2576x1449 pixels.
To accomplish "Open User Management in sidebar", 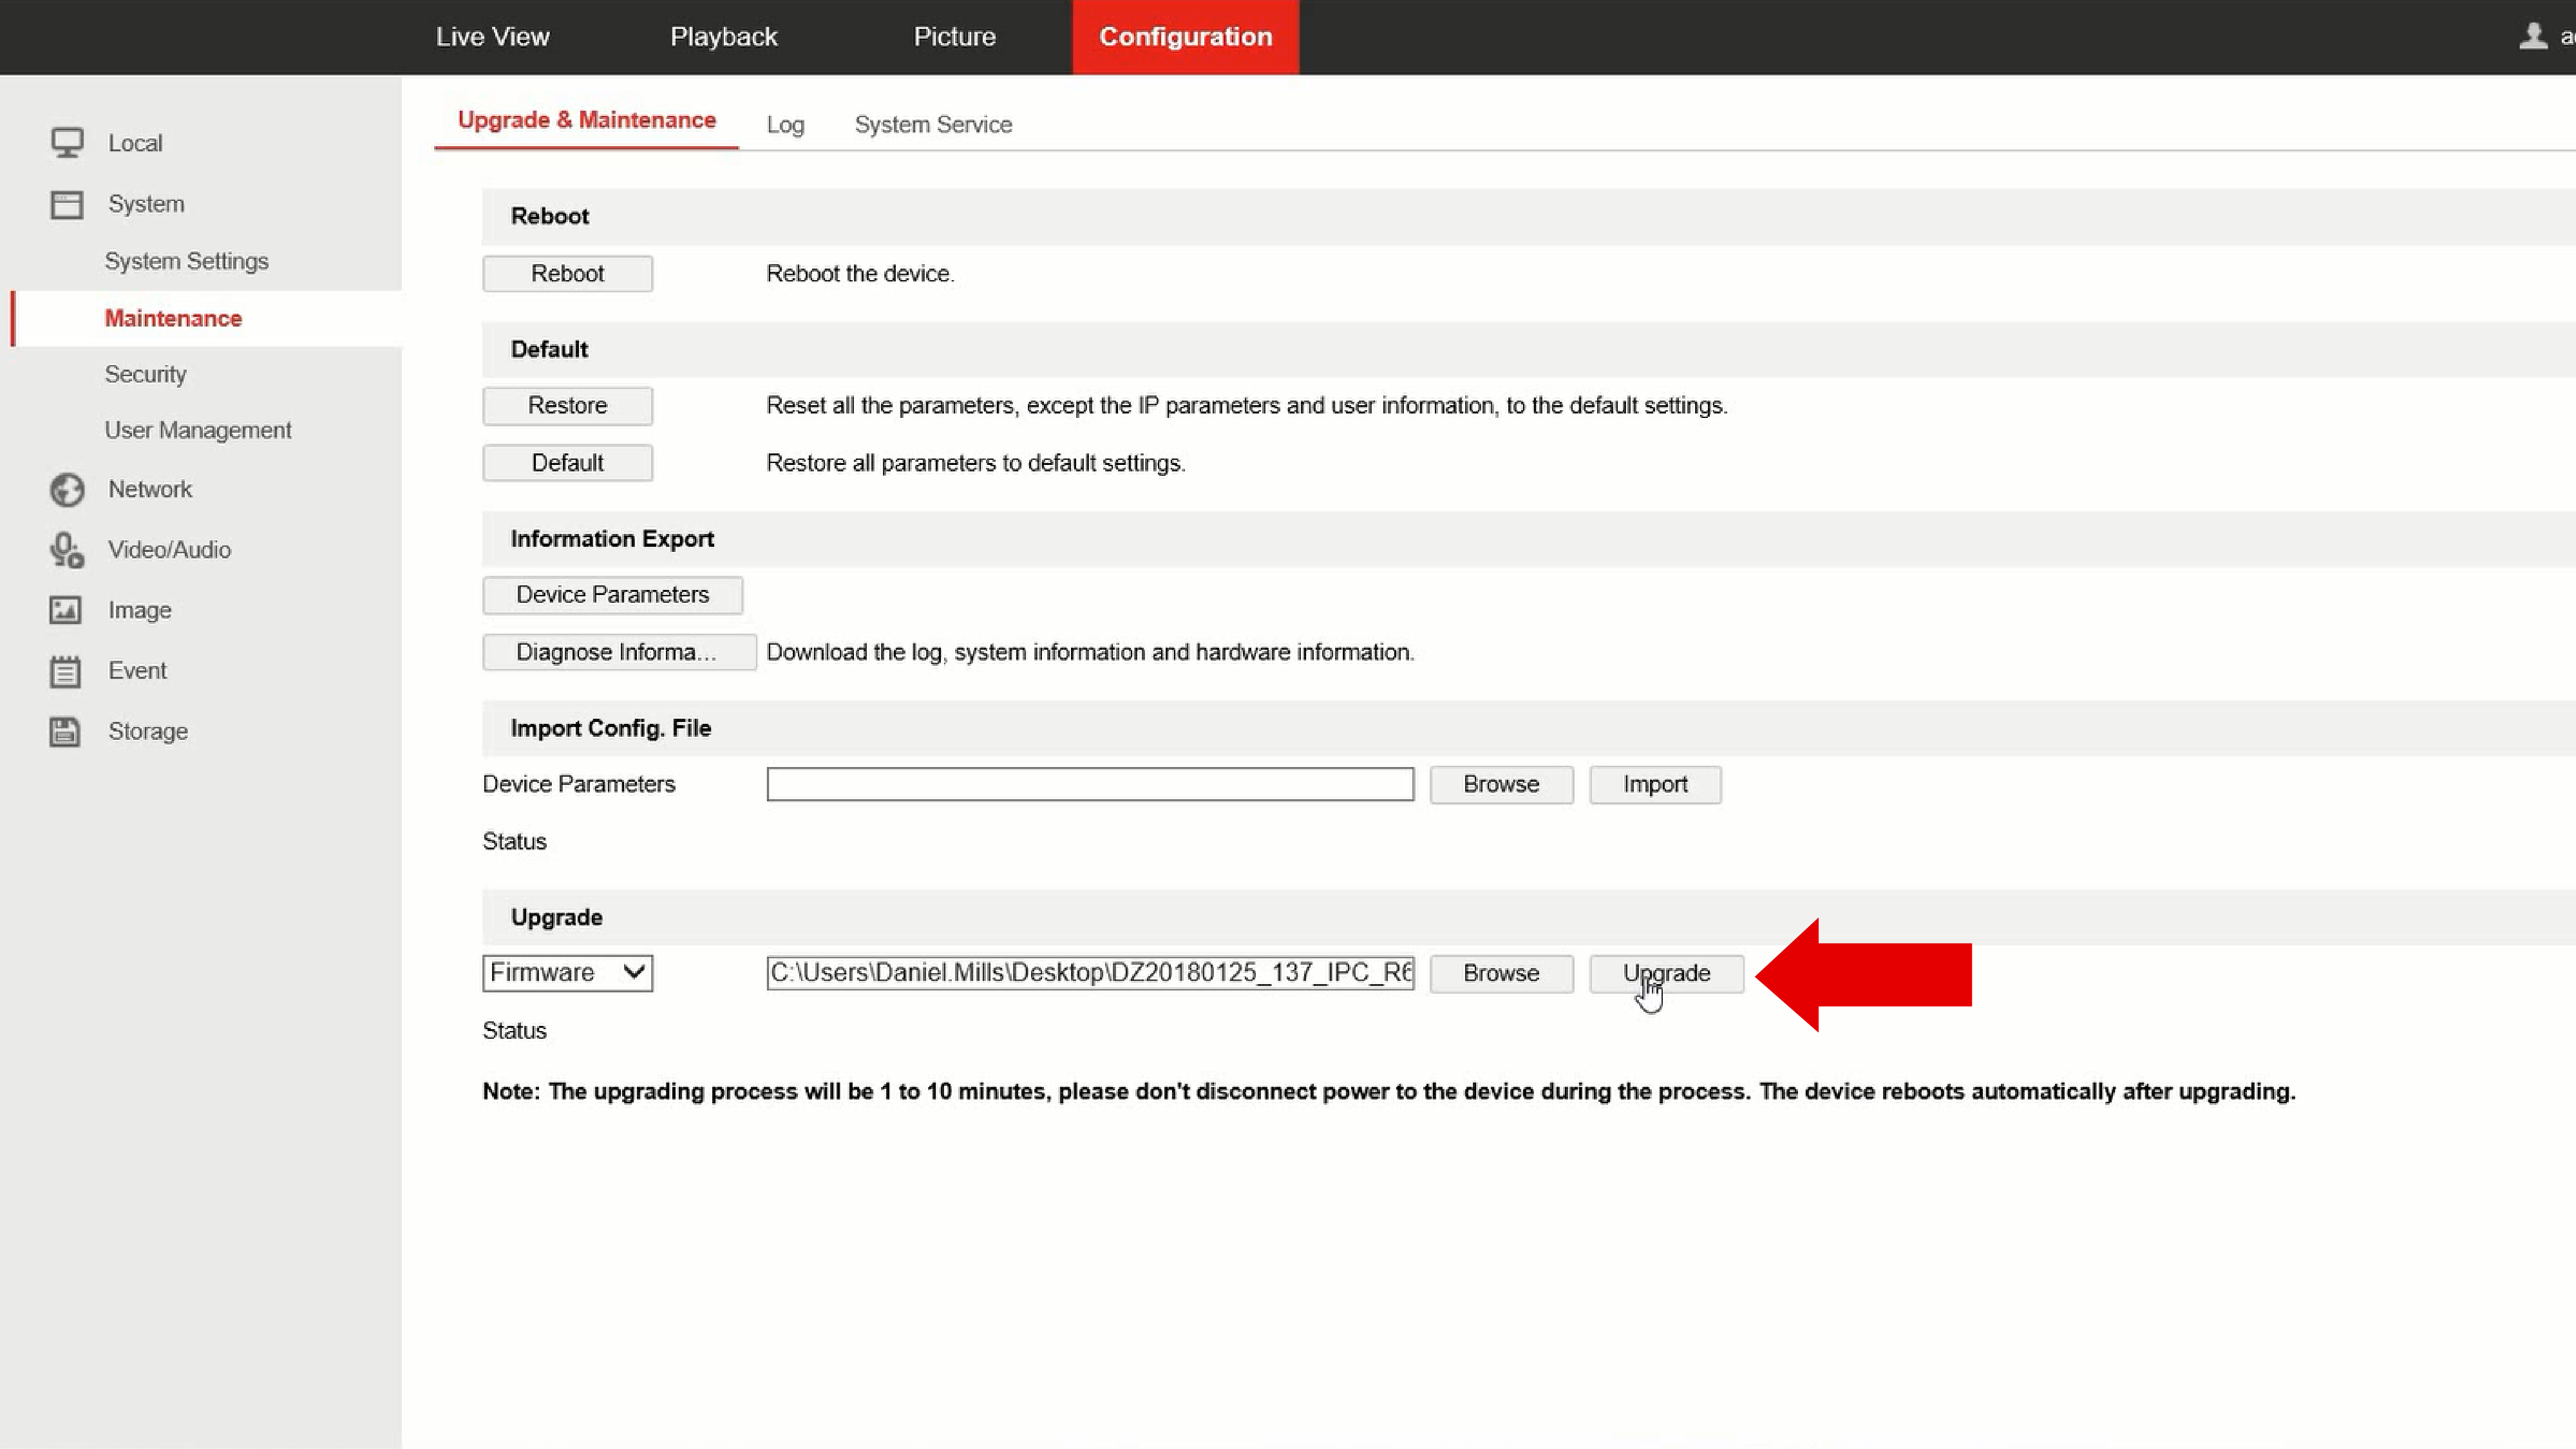I will click(198, 430).
